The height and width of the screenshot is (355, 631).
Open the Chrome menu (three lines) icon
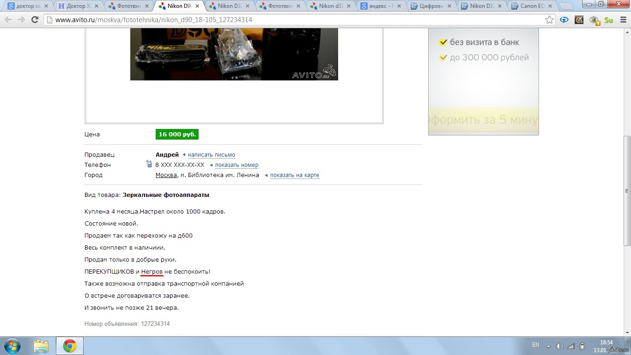(622, 20)
